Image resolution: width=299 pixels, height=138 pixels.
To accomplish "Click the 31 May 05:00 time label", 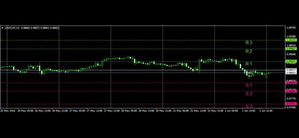I will click(x=181, y=111).
